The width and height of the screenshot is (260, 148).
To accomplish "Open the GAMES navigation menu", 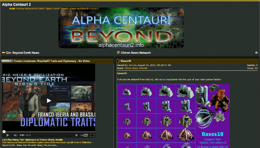I will [65, 9].
